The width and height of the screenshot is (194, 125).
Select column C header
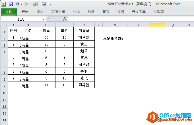[x=46, y=25]
